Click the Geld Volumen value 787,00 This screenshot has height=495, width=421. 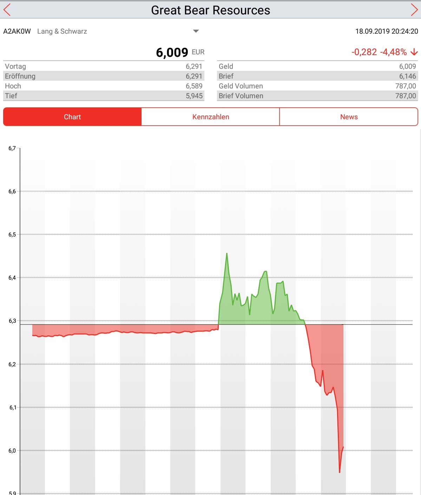point(406,86)
